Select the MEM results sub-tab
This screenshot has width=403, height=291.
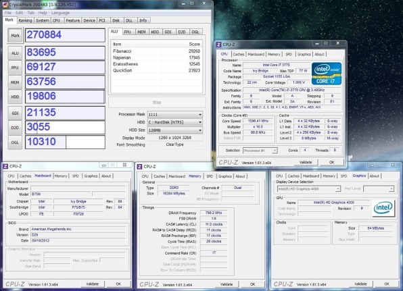point(141,32)
